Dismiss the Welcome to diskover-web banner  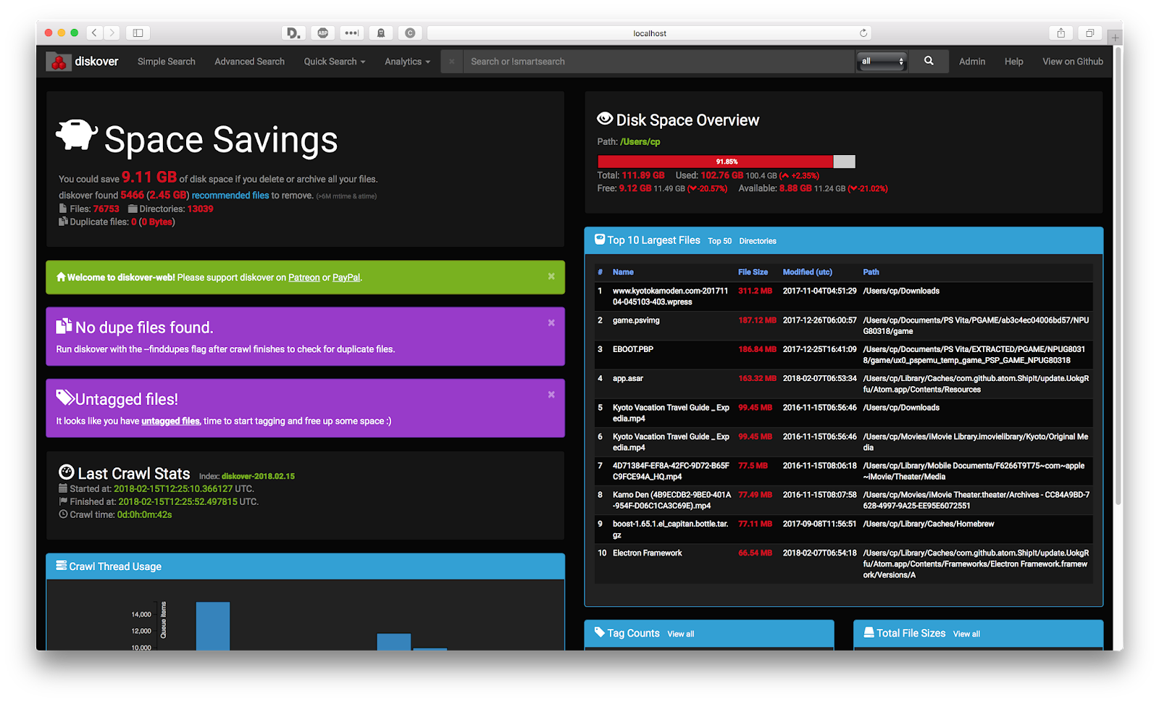tap(551, 277)
